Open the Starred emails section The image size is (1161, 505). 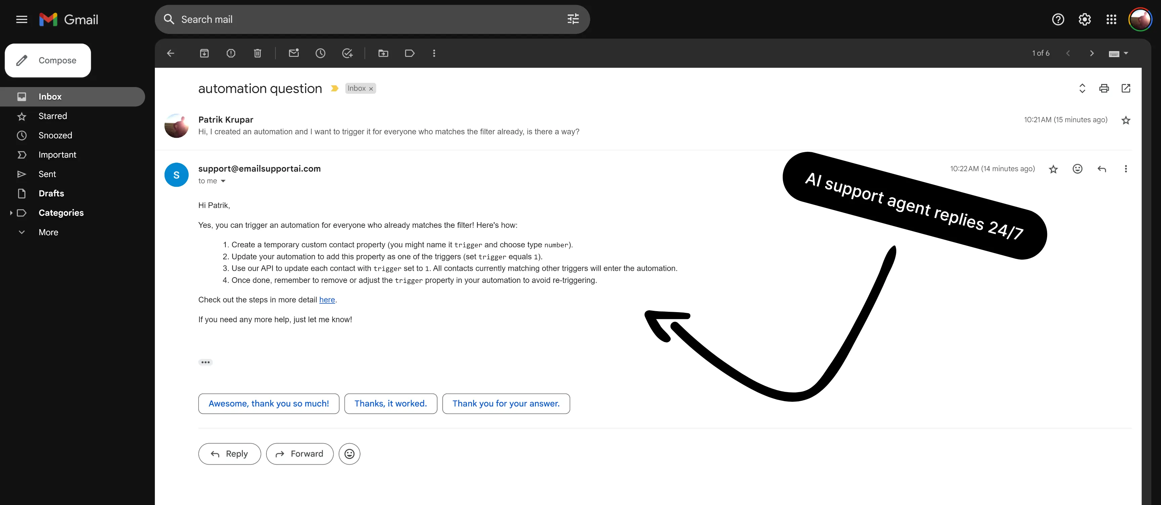click(52, 116)
